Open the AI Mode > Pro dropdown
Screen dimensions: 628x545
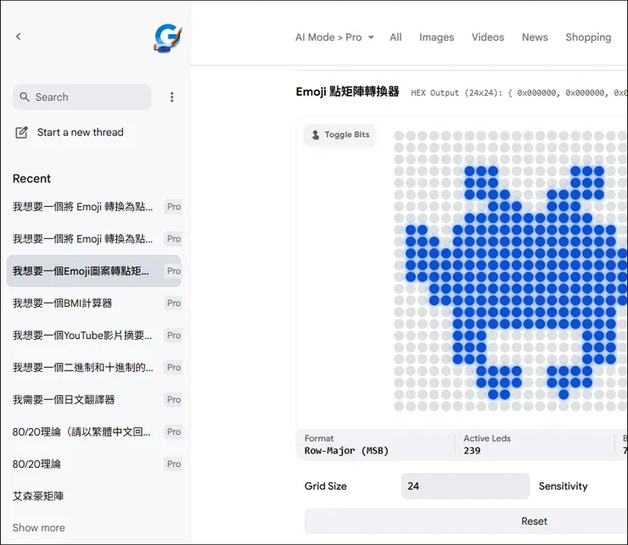(334, 37)
